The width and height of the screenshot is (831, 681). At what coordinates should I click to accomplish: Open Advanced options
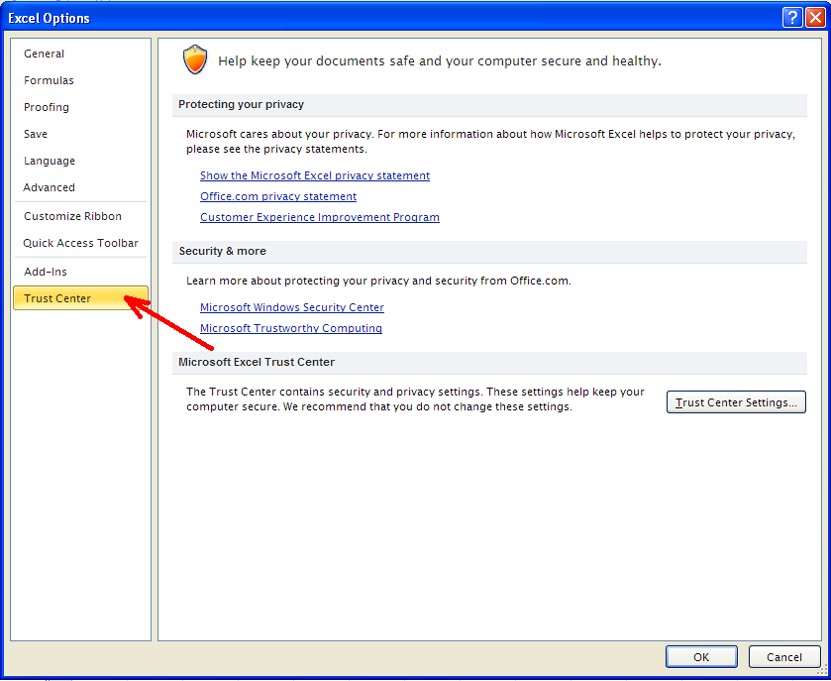(x=79, y=187)
